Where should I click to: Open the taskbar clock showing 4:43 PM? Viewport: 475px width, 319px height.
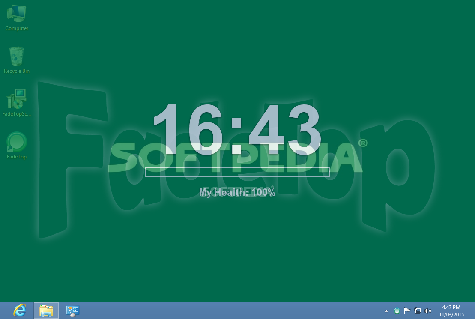(x=451, y=307)
